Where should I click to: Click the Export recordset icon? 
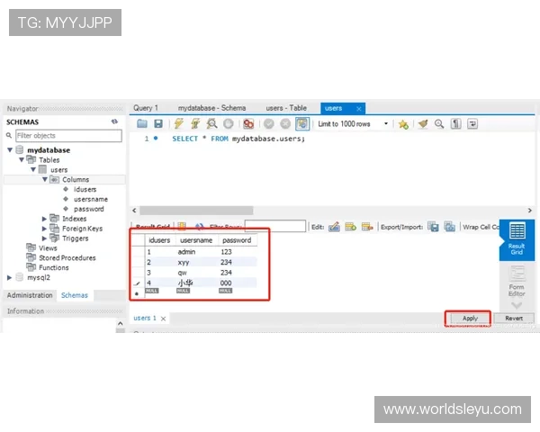pos(433,227)
